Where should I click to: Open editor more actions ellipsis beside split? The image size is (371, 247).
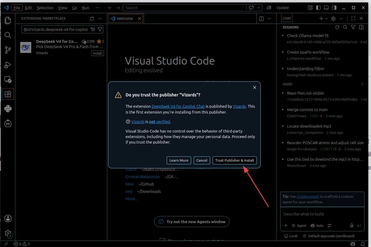(269, 19)
